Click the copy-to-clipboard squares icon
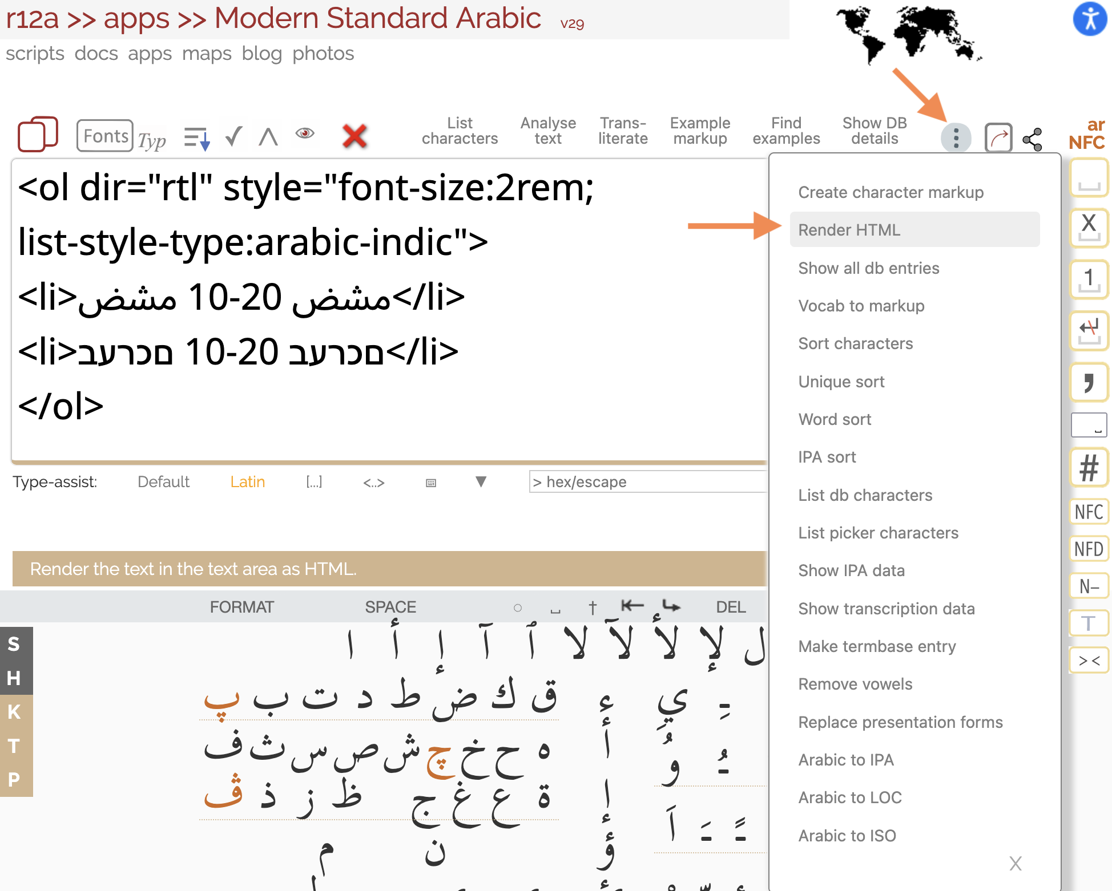 pyautogui.click(x=38, y=135)
